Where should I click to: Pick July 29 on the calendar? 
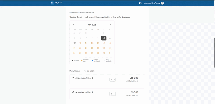pos(92,53)
